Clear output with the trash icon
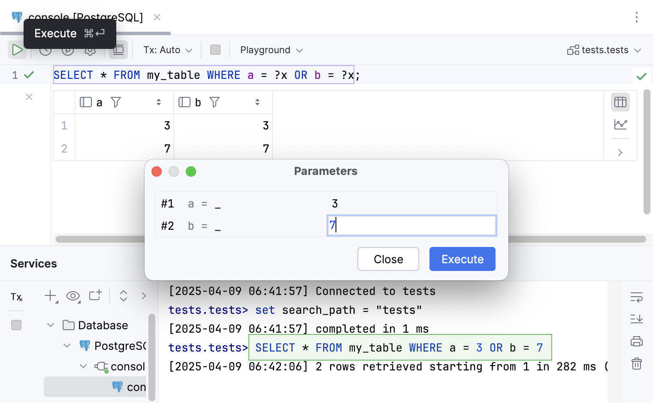 tap(636, 364)
